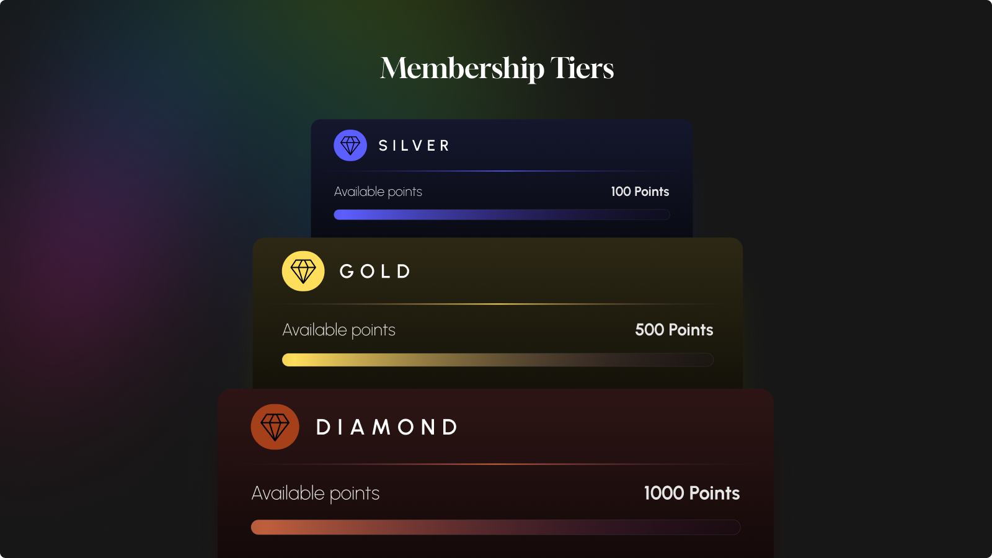The width and height of the screenshot is (992, 558).
Task: Select the yellow Gold membership emblem
Action: pos(303,271)
